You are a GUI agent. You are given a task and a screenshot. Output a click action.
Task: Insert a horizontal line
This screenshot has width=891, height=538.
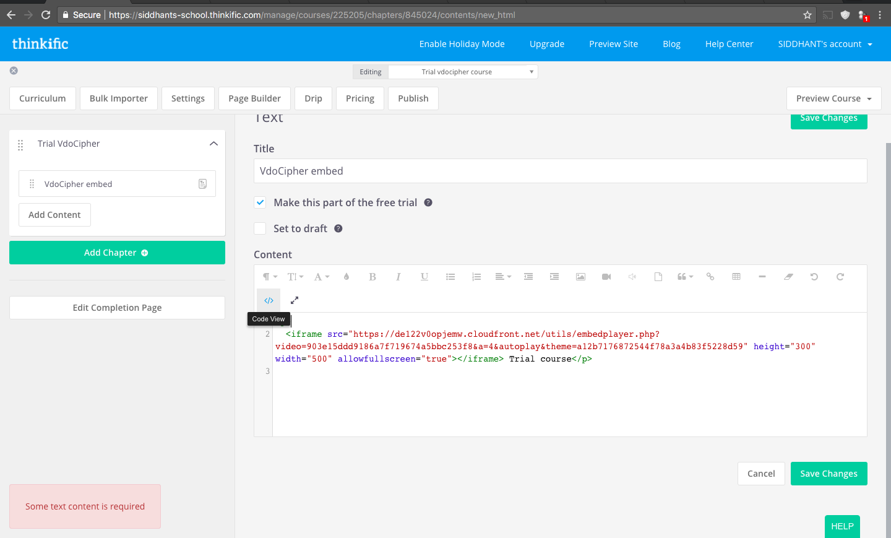point(762,277)
